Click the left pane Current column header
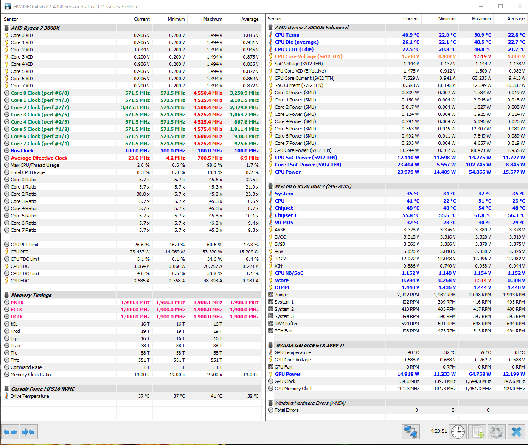The width and height of the screenshot is (528, 445). (134, 19)
